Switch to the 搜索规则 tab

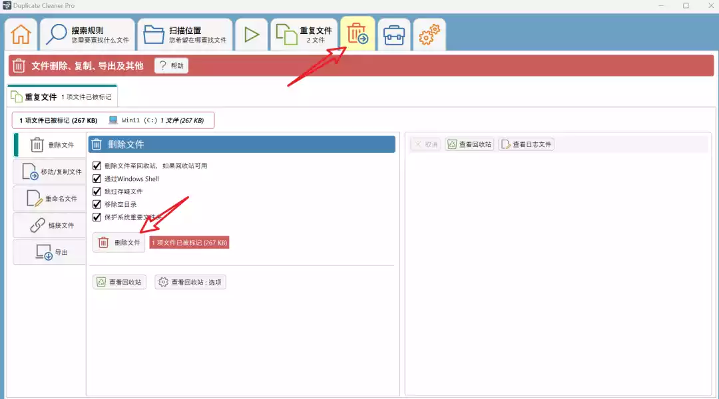(x=87, y=35)
